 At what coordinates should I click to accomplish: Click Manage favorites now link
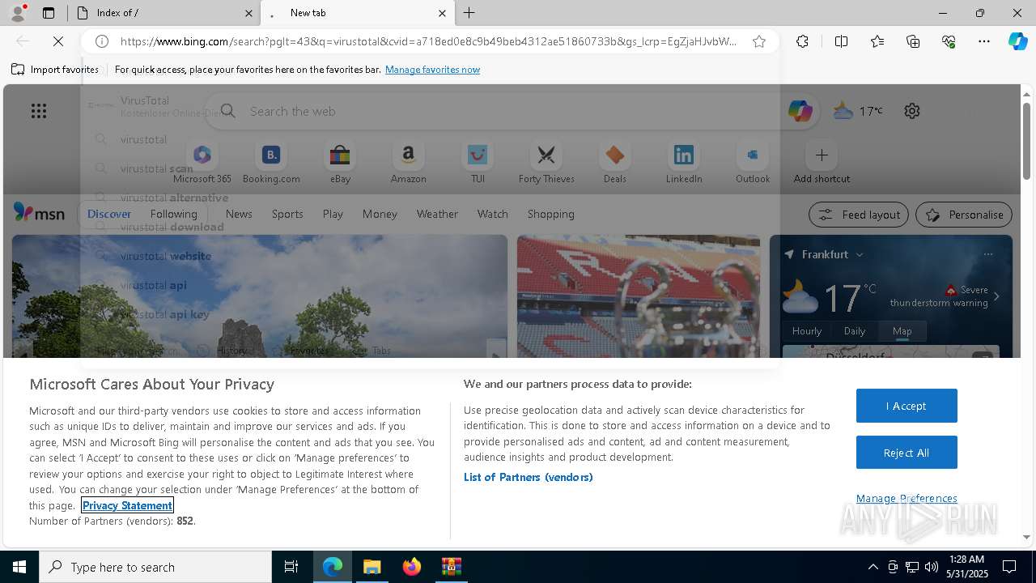pos(432,70)
